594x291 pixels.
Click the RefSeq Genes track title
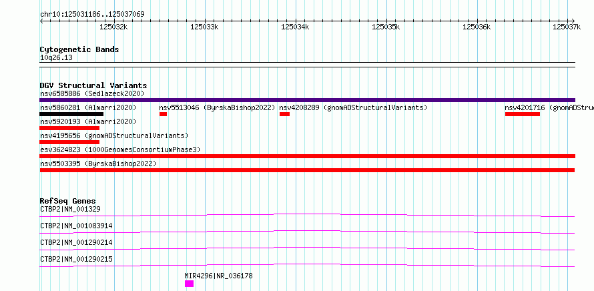(68, 201)
